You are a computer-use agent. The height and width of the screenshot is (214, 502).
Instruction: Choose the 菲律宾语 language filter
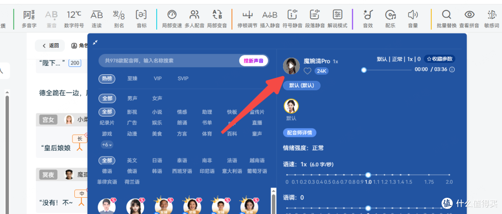click(x=107, y=182)
